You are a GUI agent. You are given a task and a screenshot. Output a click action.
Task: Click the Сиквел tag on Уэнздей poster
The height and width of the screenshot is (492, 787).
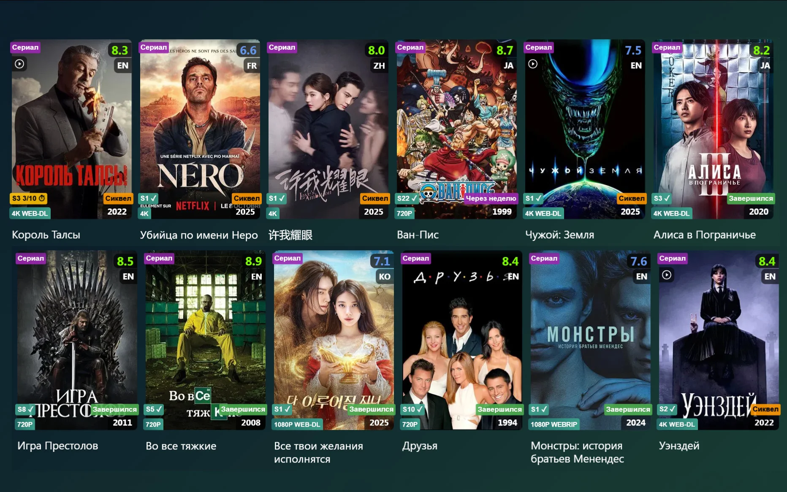click(x=765, y=409)
